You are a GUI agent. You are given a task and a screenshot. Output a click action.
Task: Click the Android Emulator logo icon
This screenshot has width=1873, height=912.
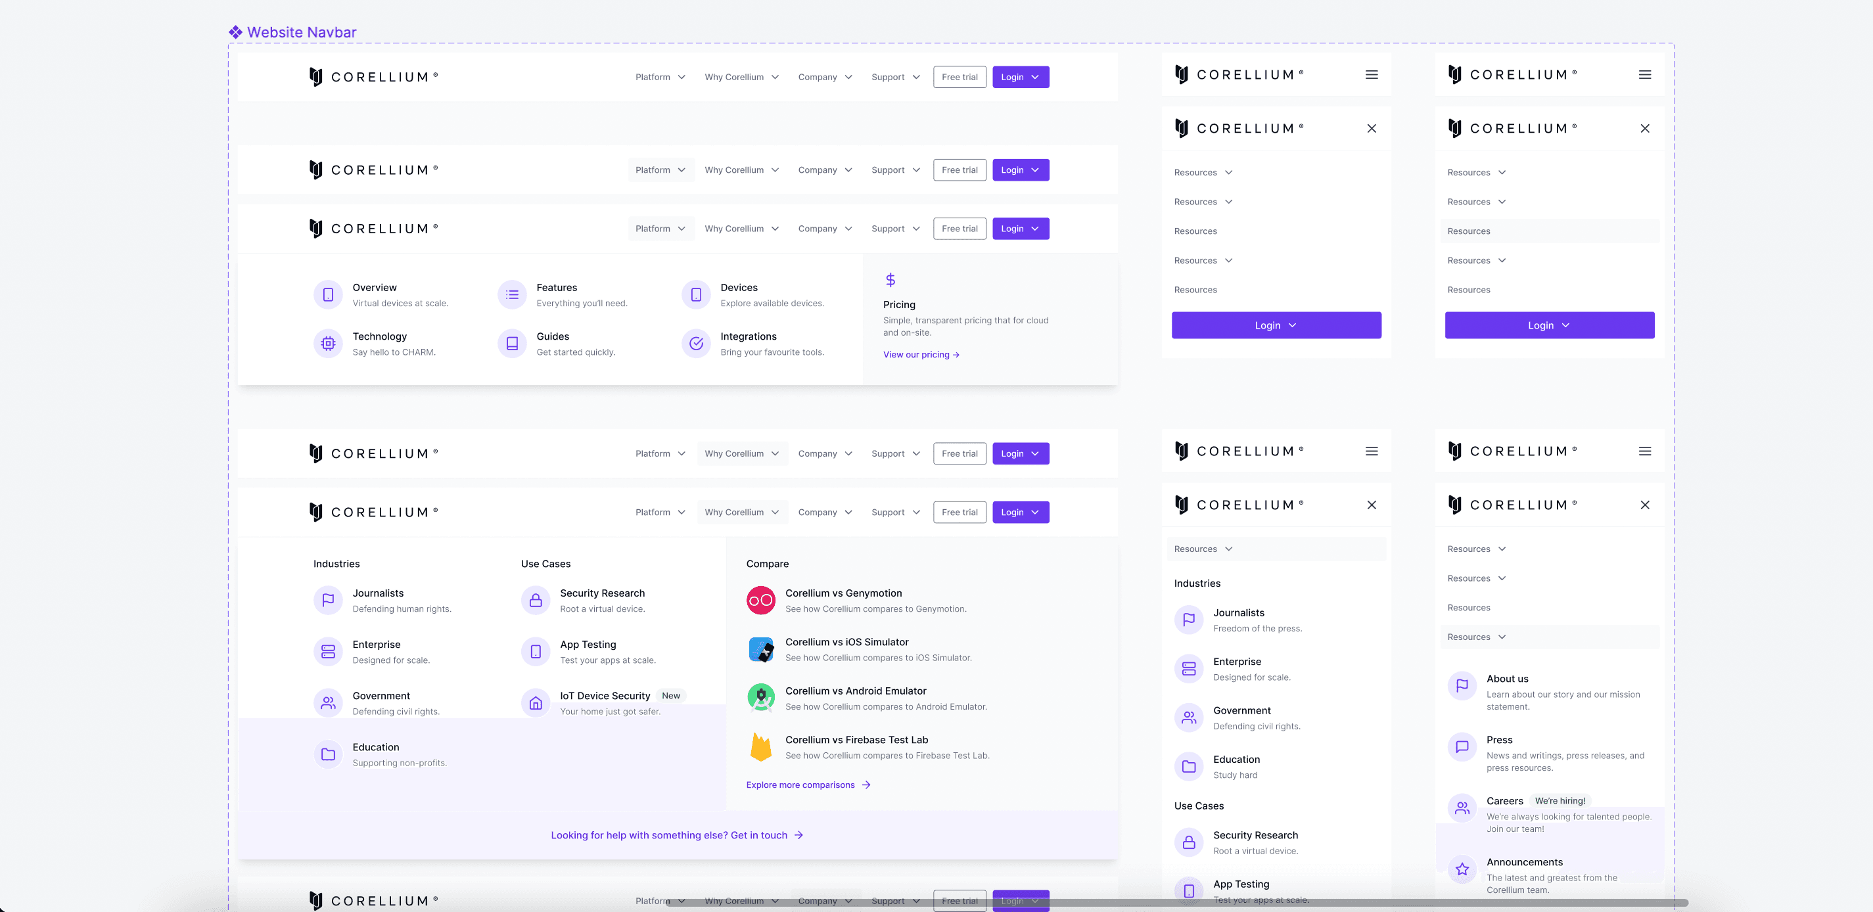point(760,698)
